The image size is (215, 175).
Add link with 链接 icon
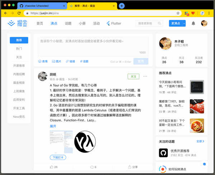pos(70,61)
